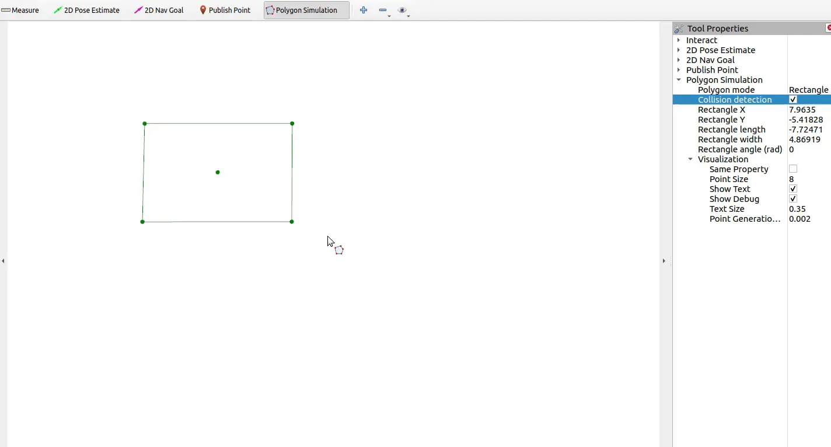Edit the Point Size value 8
Viewport: 831px width, 447px height.
(809, 179)
